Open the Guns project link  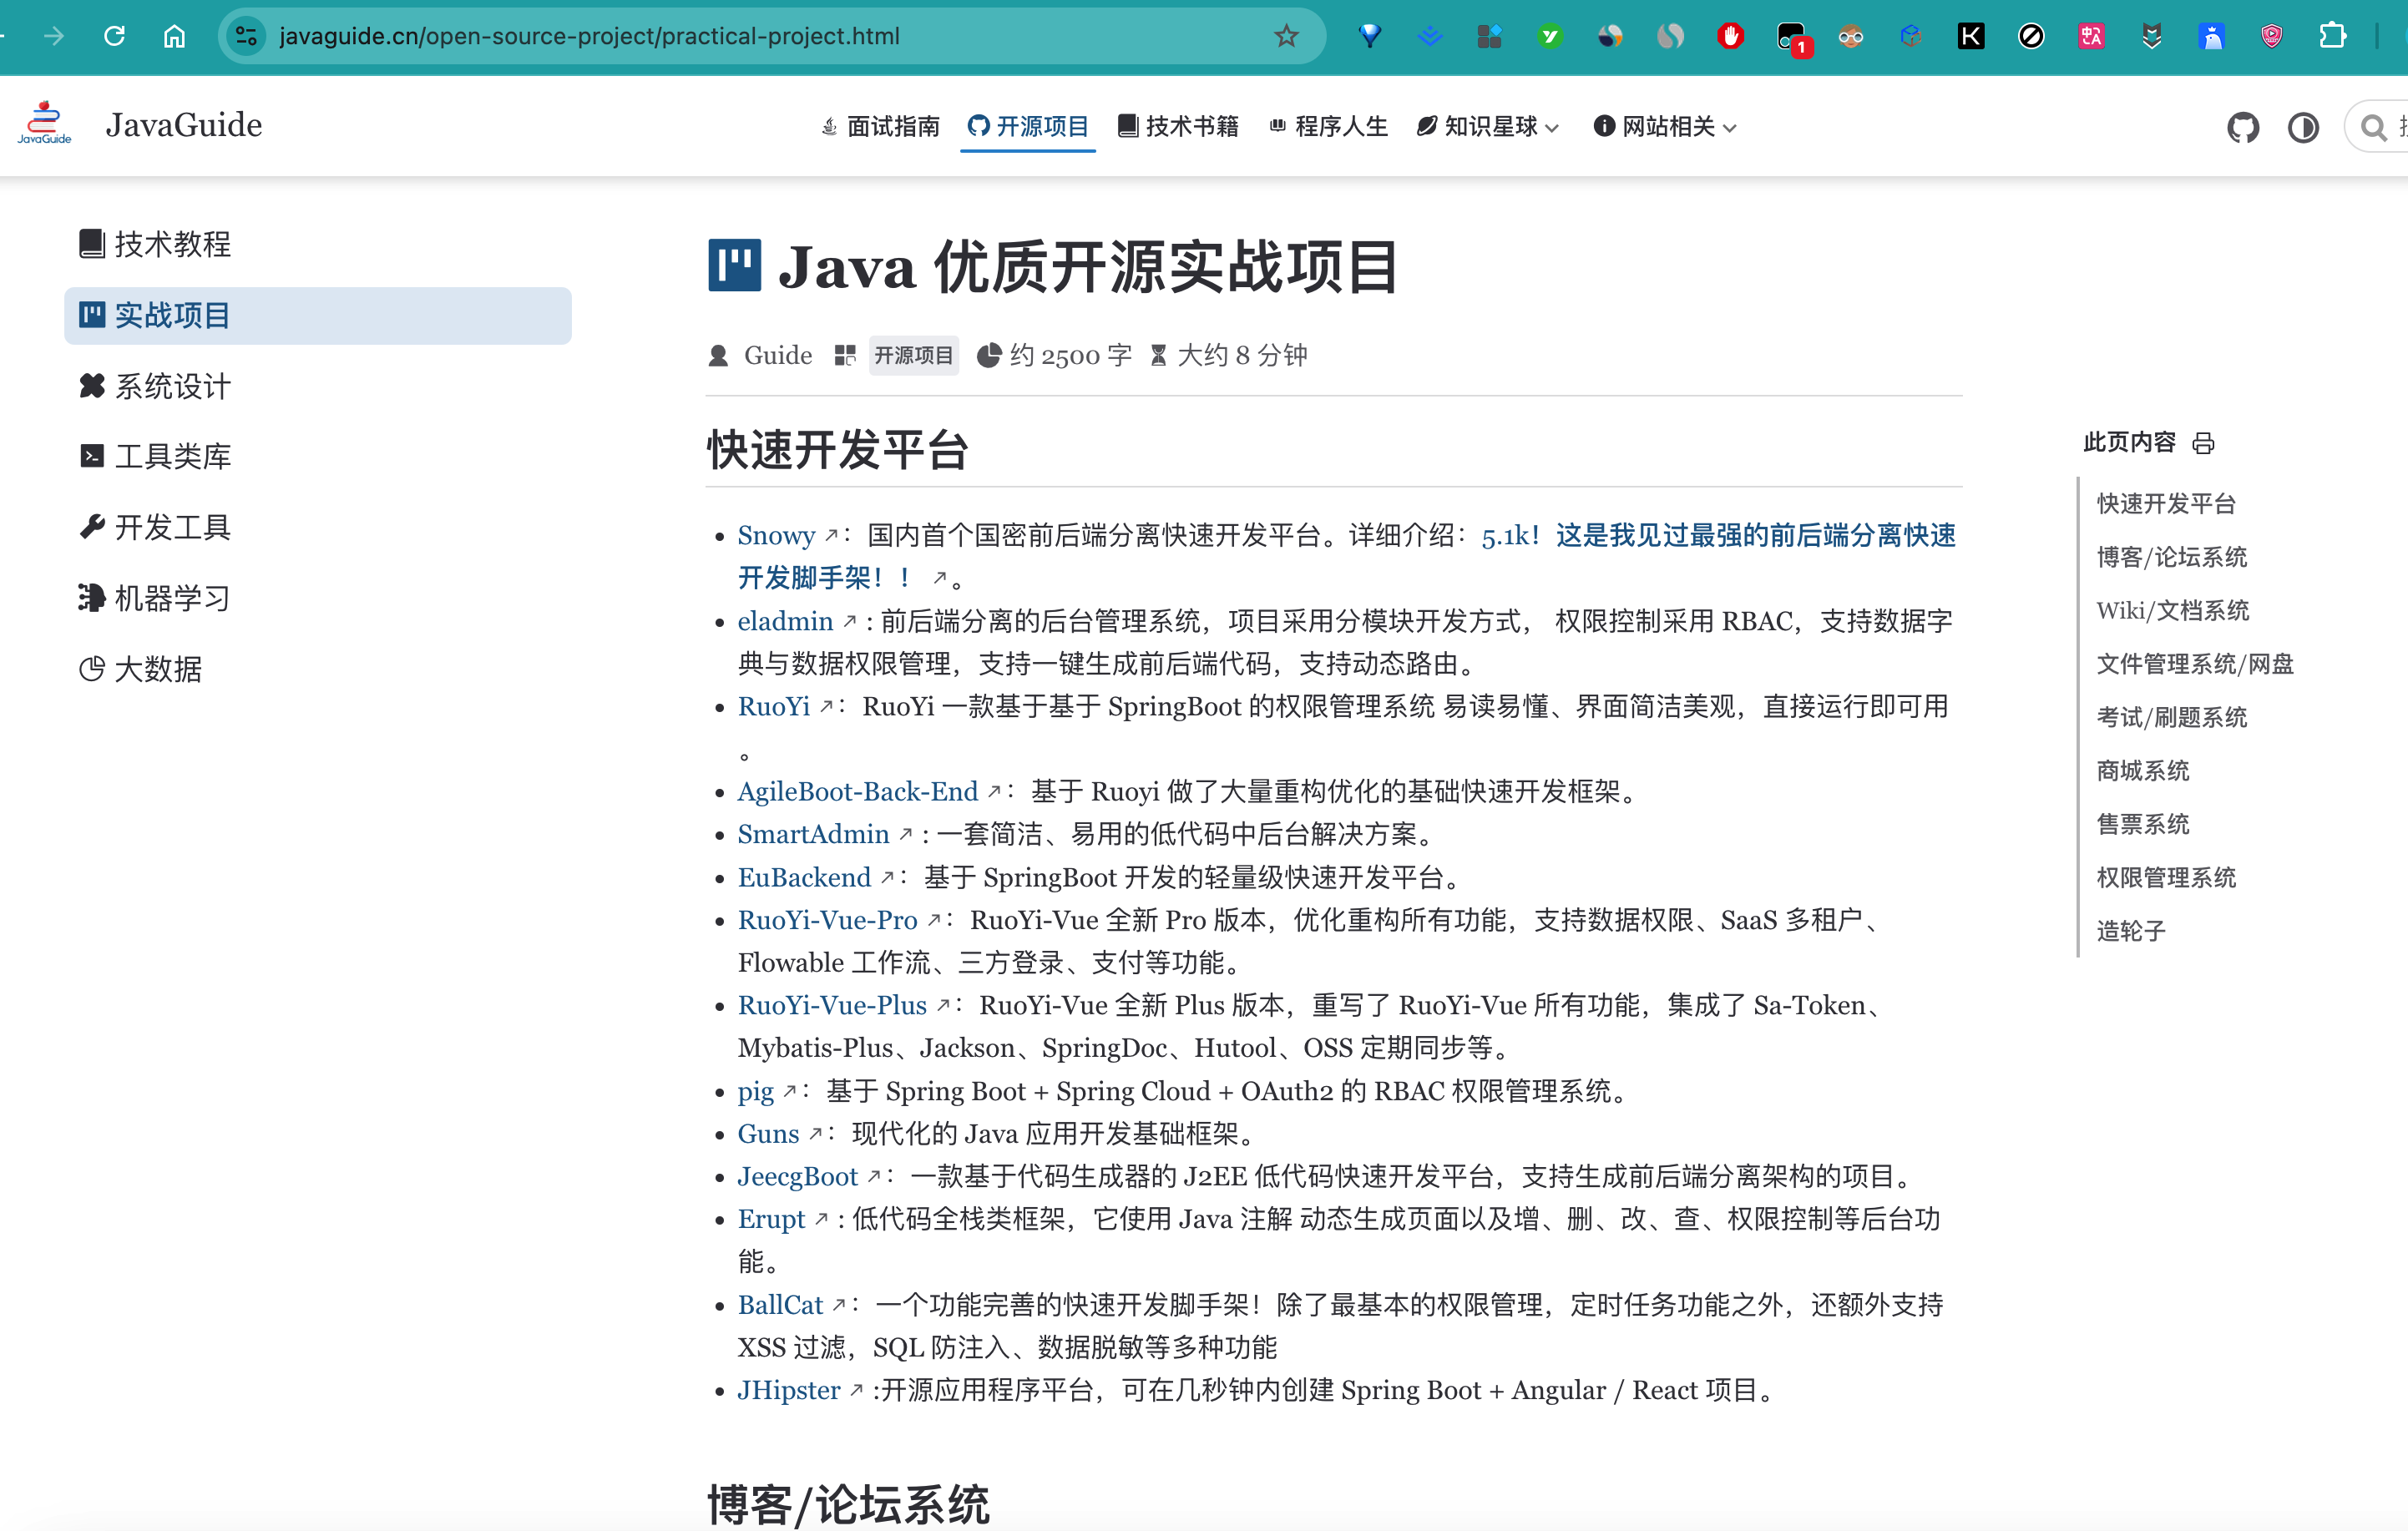tap(768, 1134)
